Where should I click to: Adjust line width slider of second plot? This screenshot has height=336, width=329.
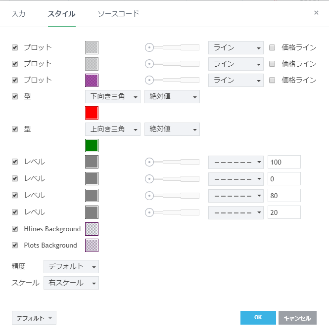(172, 64)
